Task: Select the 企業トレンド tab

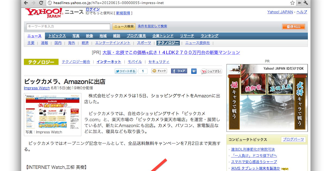Action: [163, 36]
